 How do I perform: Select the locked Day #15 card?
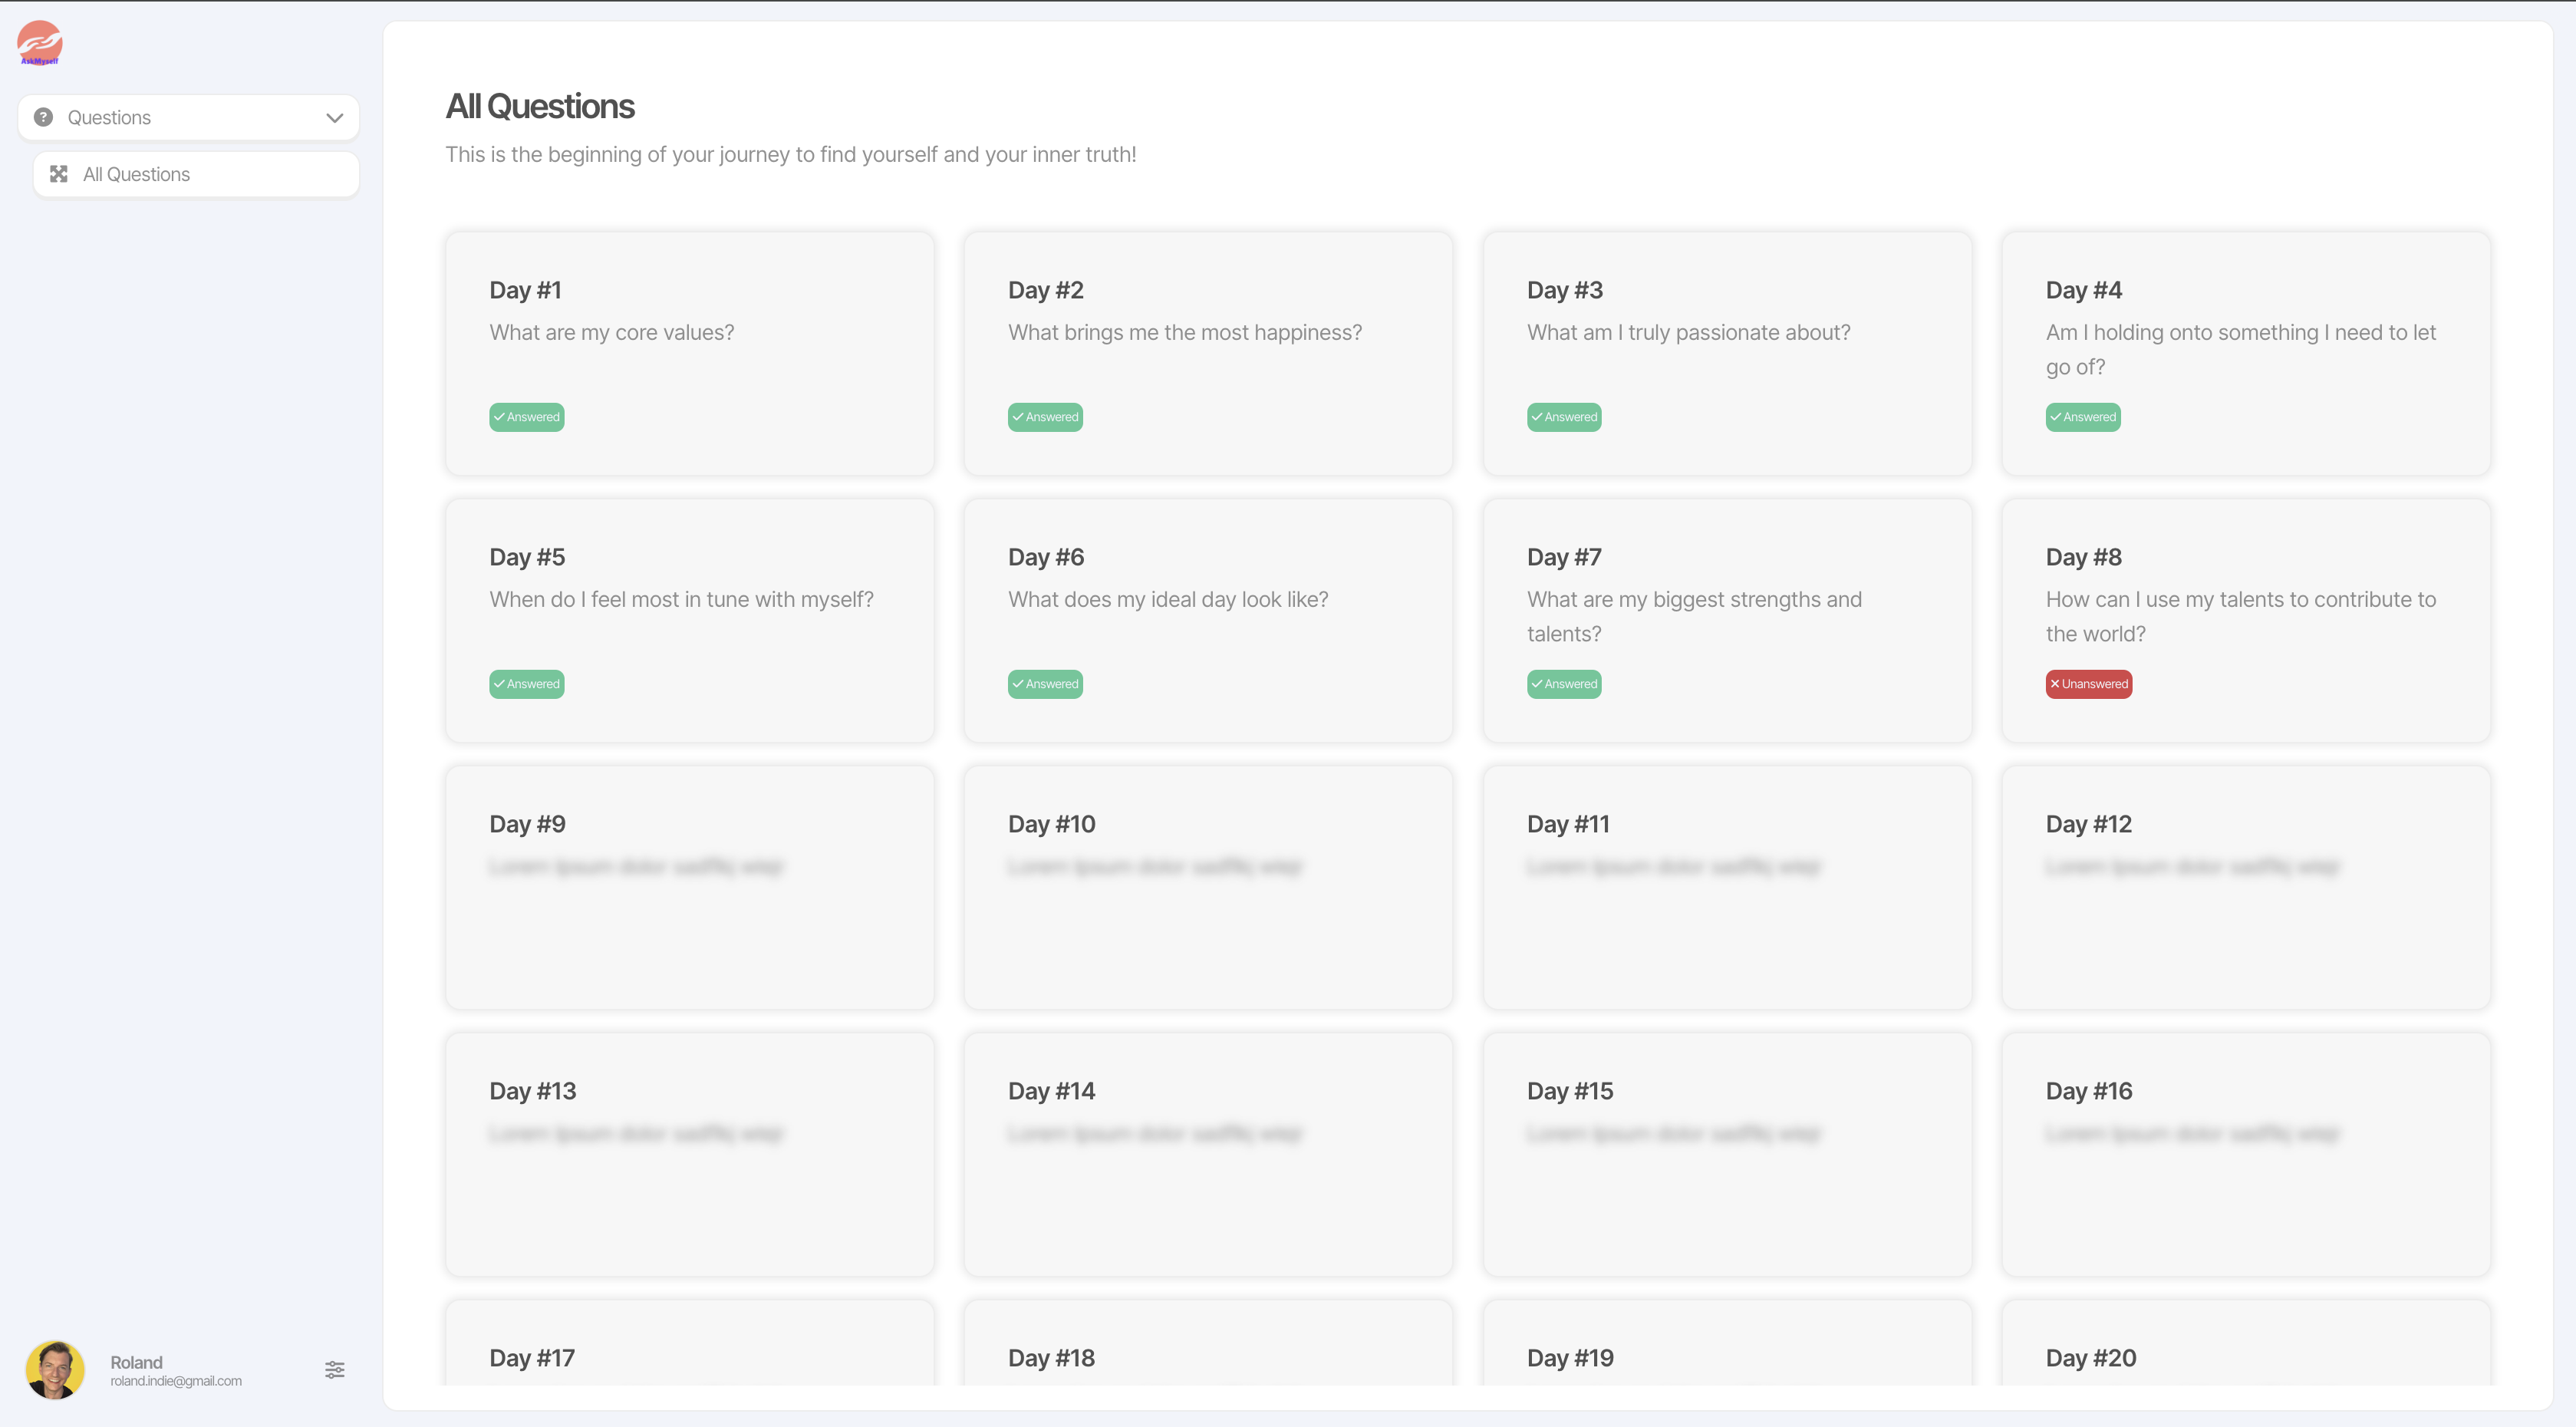pyautogui.click(x=1727, y=1154)
